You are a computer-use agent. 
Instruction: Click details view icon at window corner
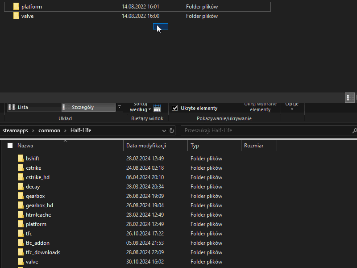tap(349, 97)
